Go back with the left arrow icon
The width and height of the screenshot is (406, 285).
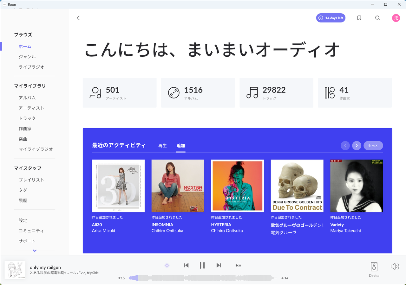[x=78, y=18]
